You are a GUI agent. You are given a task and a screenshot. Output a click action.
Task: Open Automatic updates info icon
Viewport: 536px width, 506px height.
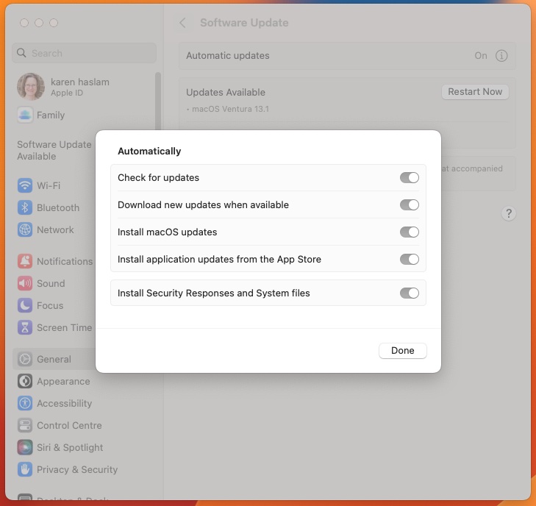pos(501,55)
